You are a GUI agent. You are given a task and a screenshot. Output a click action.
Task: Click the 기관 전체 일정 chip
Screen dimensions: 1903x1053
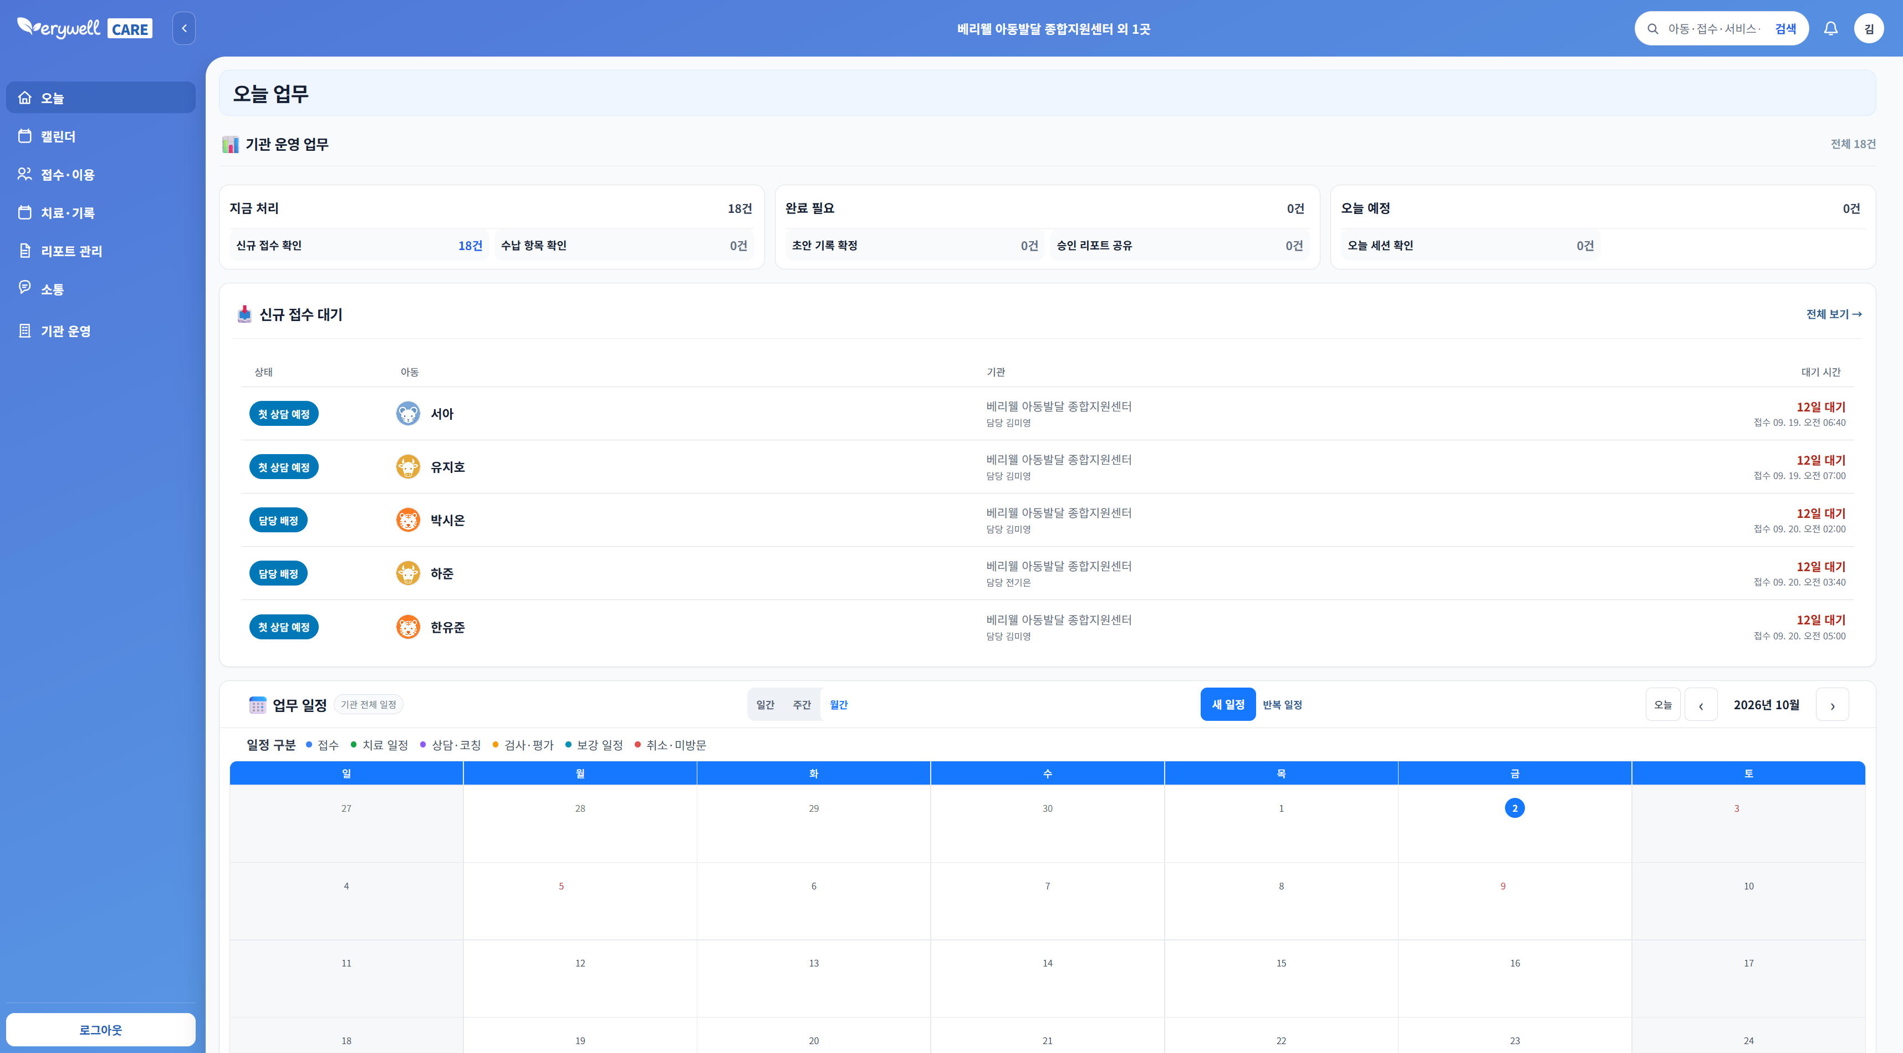[x=368, y=705]
